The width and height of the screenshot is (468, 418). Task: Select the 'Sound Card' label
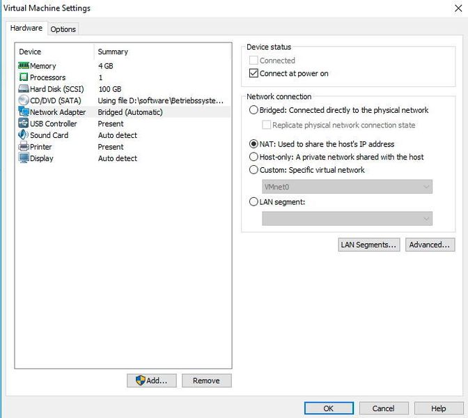click(x=49, y=135)
